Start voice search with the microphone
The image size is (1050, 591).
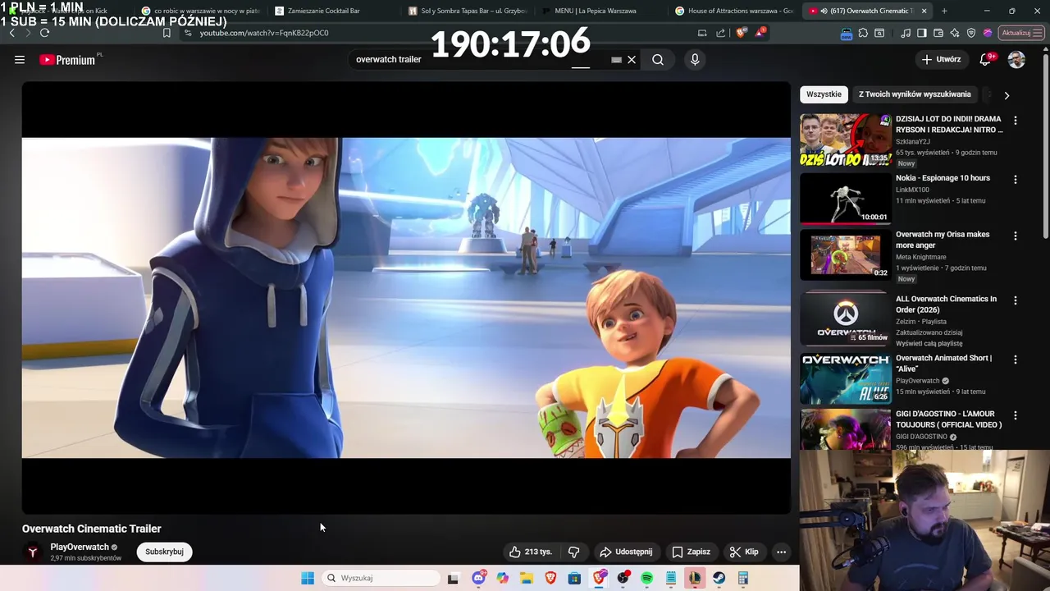click(x=695, y=59)
